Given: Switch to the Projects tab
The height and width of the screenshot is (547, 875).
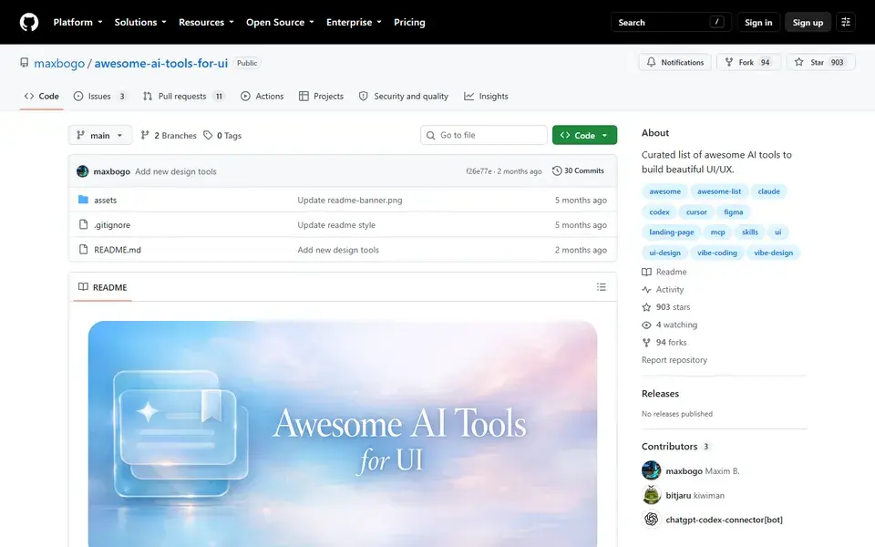Looking at the screenshot, I should [322, 96].
